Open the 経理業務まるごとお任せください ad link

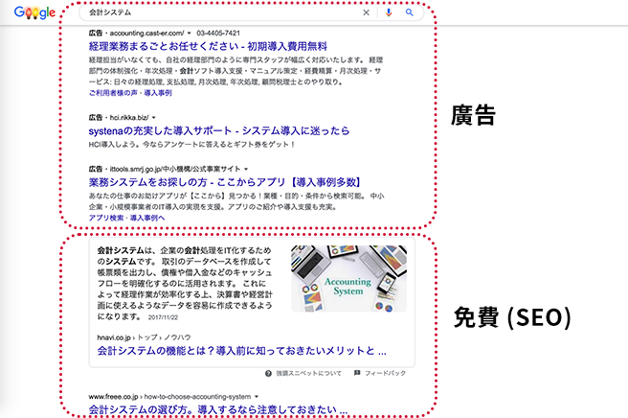208,46
